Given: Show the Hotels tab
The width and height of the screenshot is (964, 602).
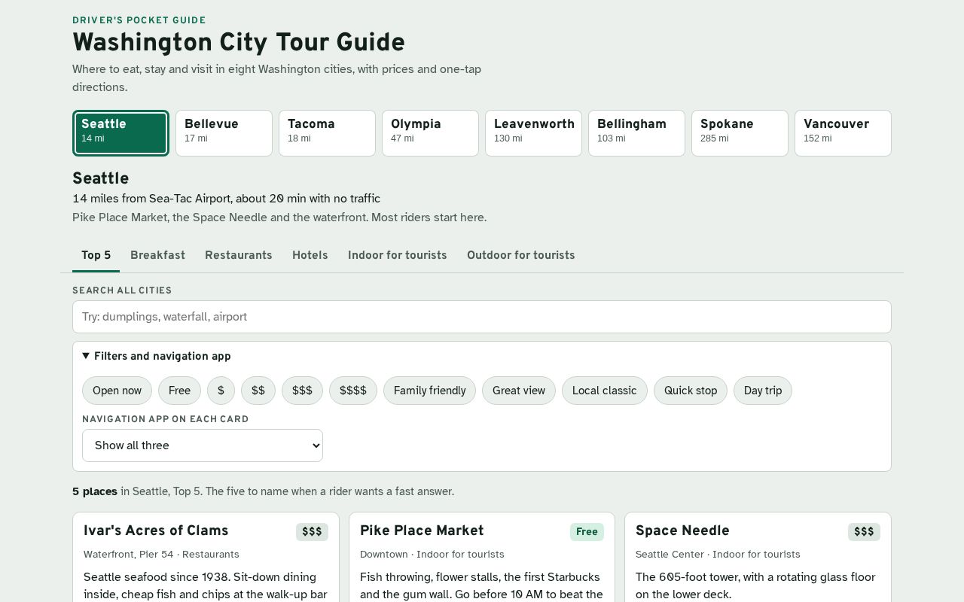Looking at the screenshot, I should point(310,256).
